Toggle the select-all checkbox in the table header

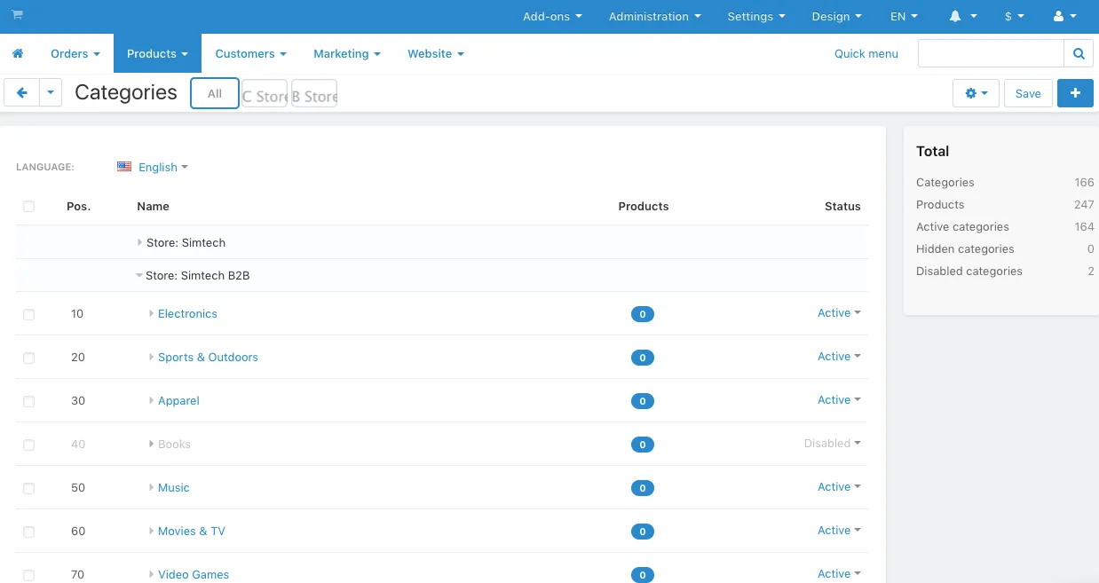(28, 206)
